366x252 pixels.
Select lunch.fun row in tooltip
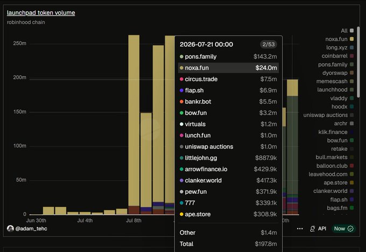228,135
